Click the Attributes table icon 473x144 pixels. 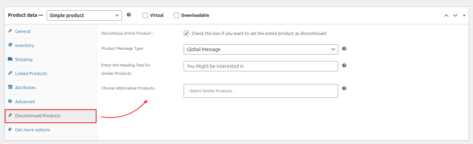tap(10, 87)
